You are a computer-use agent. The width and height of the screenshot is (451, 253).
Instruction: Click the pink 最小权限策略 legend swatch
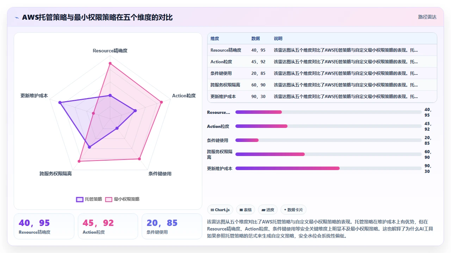click(109, 199)
